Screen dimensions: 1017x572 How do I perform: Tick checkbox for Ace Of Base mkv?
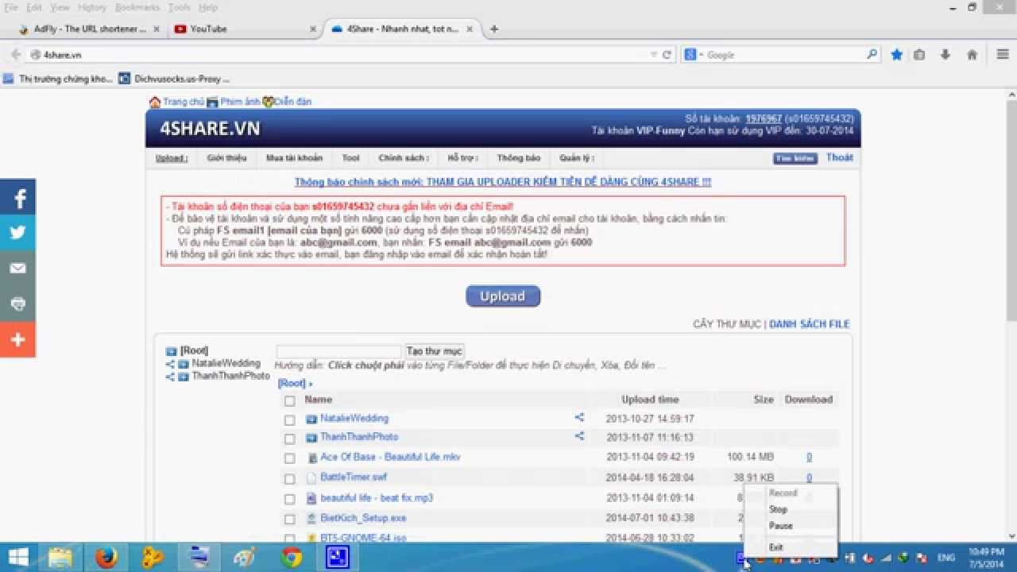290,458
